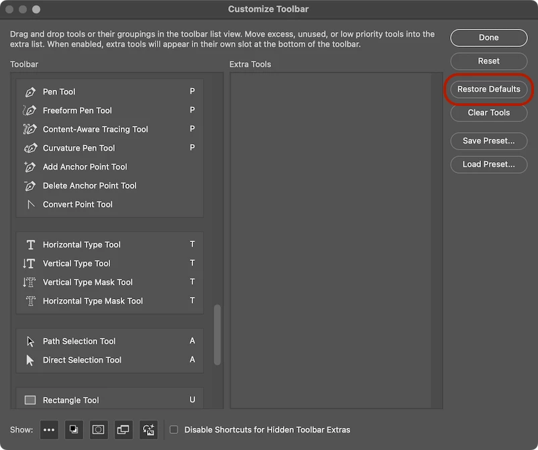Click the Horizontal Type Tool icon
Image resolution: width=538 pixels, height=450 pixels.
pyautogui.click(x=31, y=245)
